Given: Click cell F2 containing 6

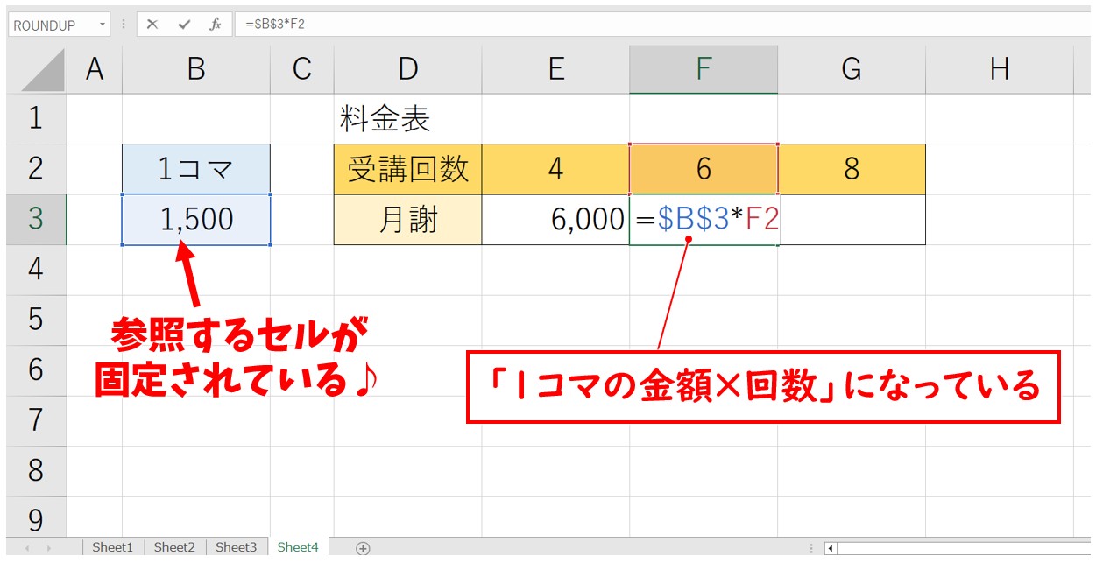Looking at the screenshot, I should [704, 169].
